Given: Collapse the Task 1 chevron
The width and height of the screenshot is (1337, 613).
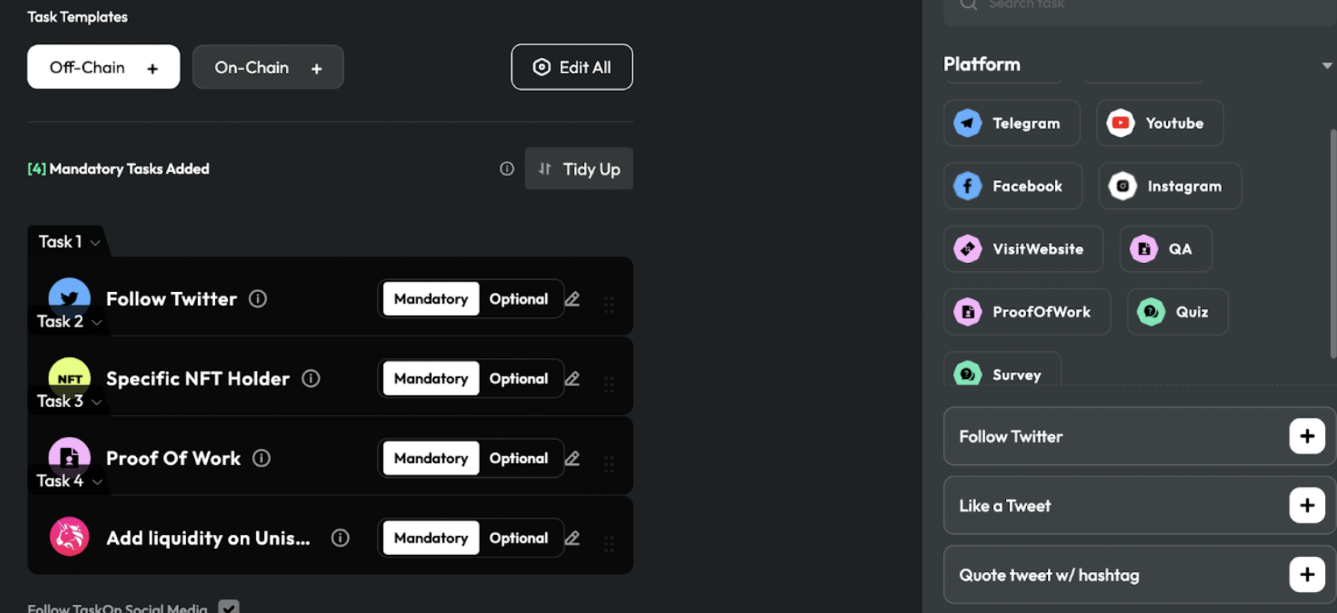Looking at the screenshot, I should pos(95,243).
